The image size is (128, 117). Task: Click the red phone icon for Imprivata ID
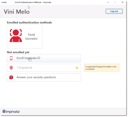[11, 58]
